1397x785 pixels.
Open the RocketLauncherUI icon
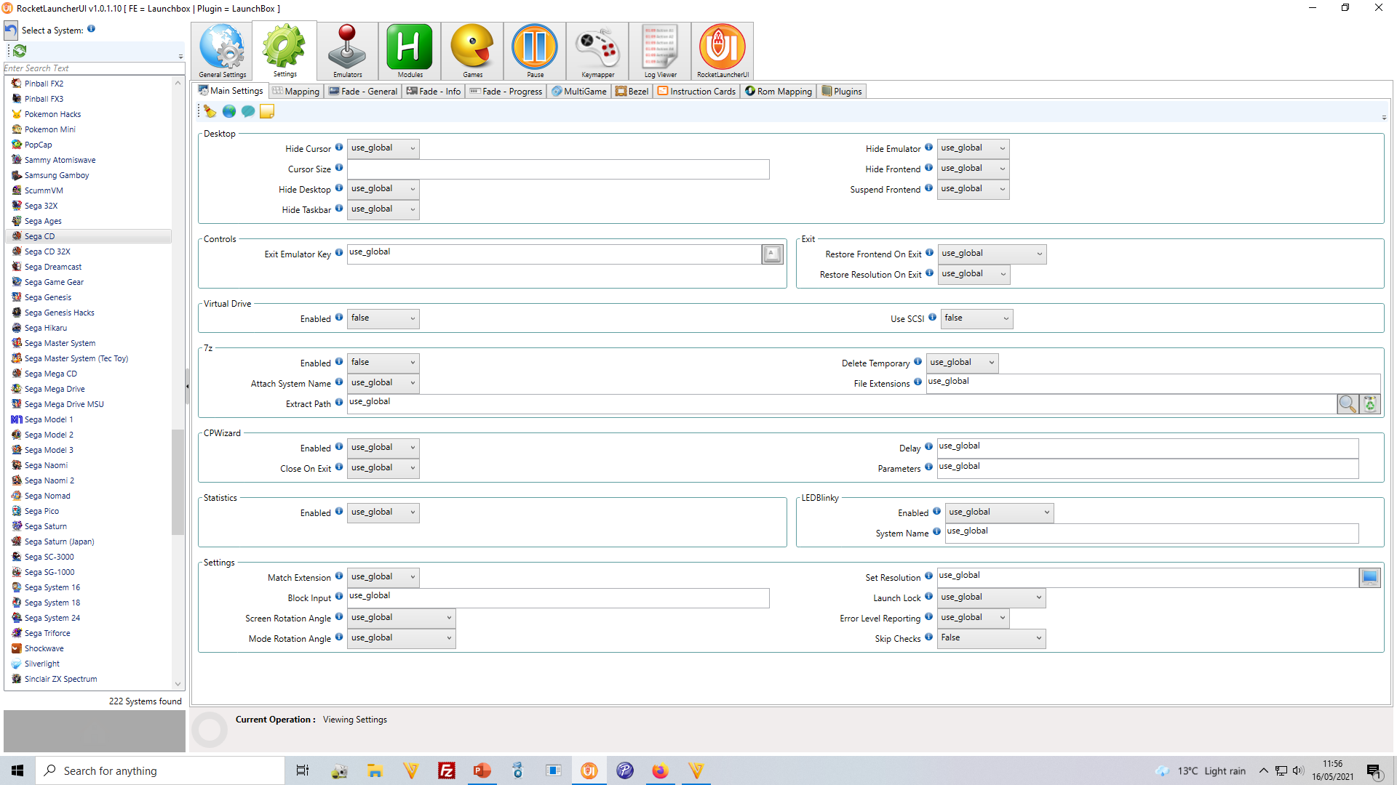723,50
